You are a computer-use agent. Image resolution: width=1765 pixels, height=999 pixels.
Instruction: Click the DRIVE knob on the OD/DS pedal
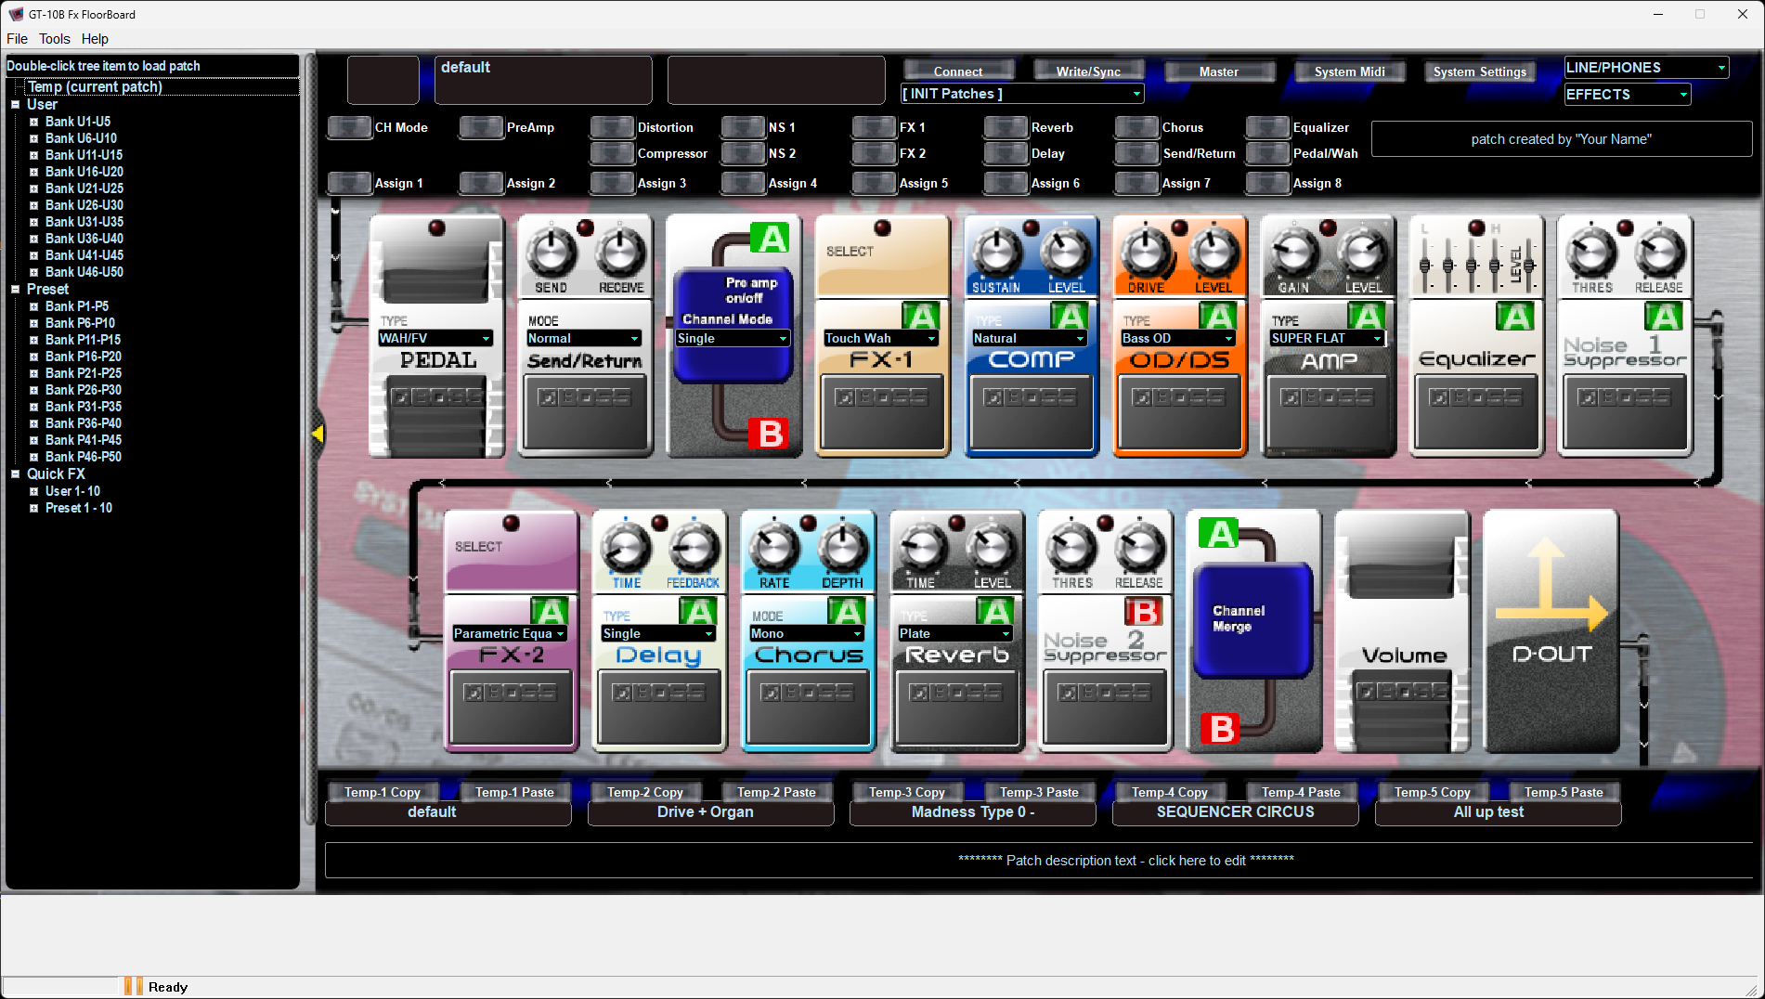tap(1146, 251)
